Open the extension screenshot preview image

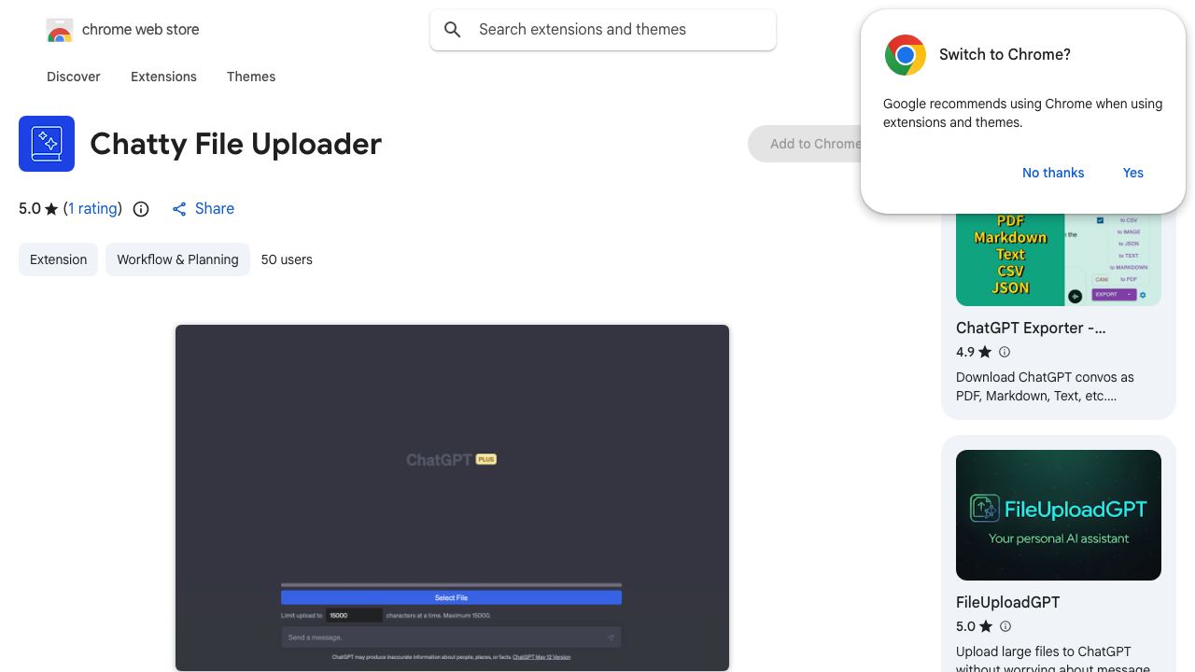point(452,497)
